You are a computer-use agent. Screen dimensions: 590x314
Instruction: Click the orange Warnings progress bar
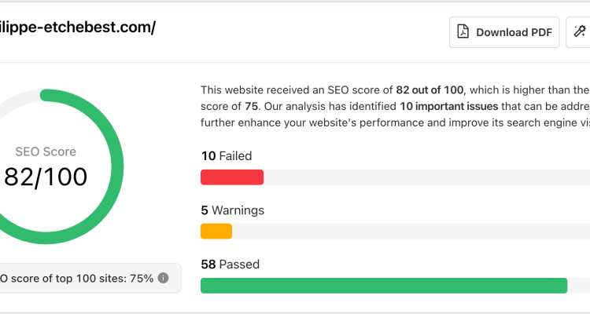[216, 232]
